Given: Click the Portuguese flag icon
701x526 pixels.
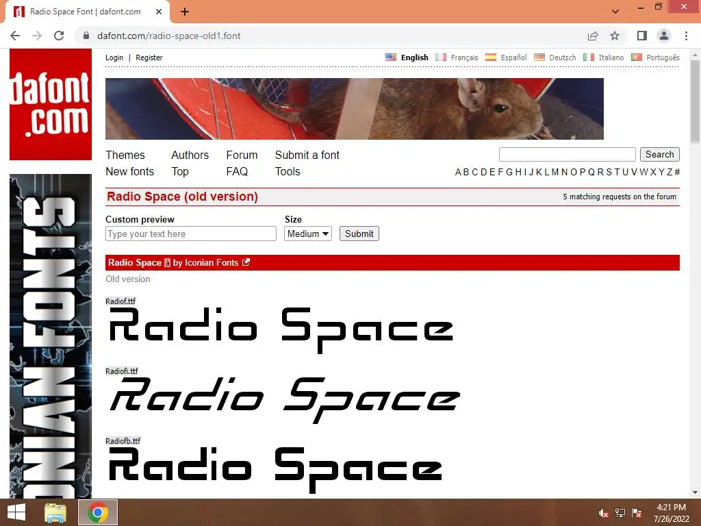Looking at the screenshot, I should (637, 58).
